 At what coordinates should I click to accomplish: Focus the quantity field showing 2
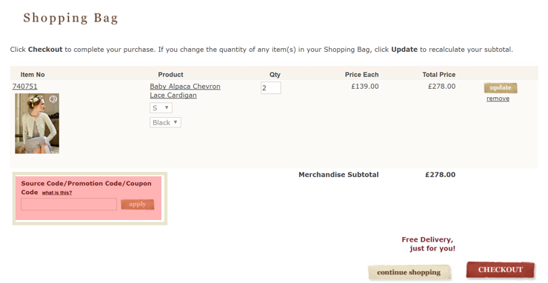pos(270,88)
